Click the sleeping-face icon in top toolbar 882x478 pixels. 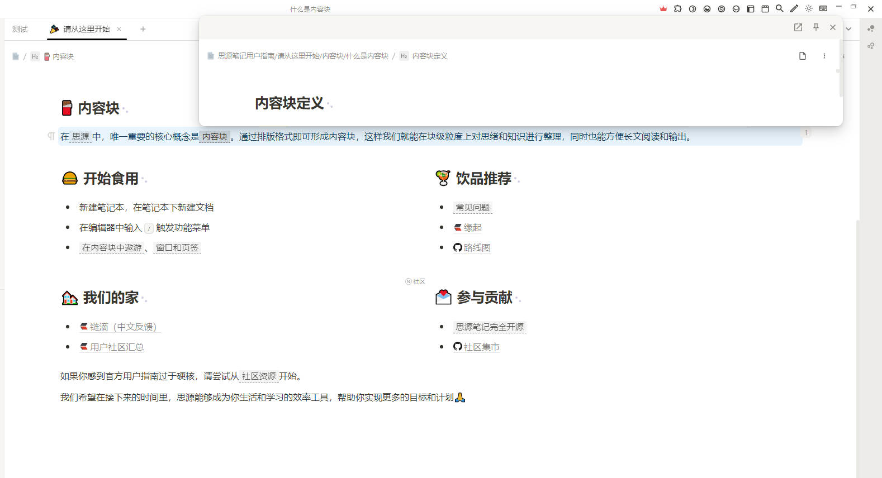click(736, 9)
